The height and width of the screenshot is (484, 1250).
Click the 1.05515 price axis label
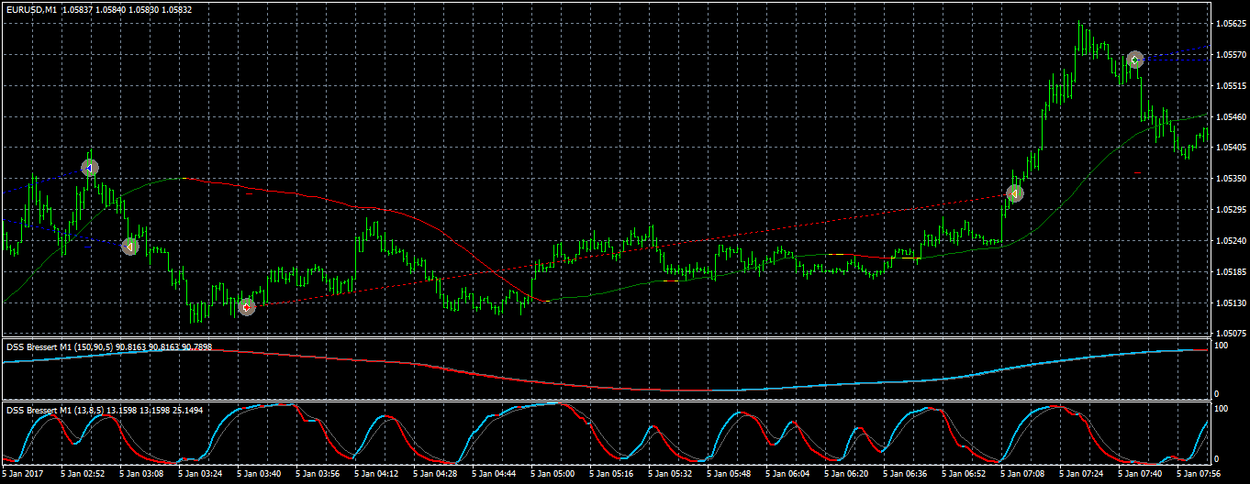coord(1230,86)
